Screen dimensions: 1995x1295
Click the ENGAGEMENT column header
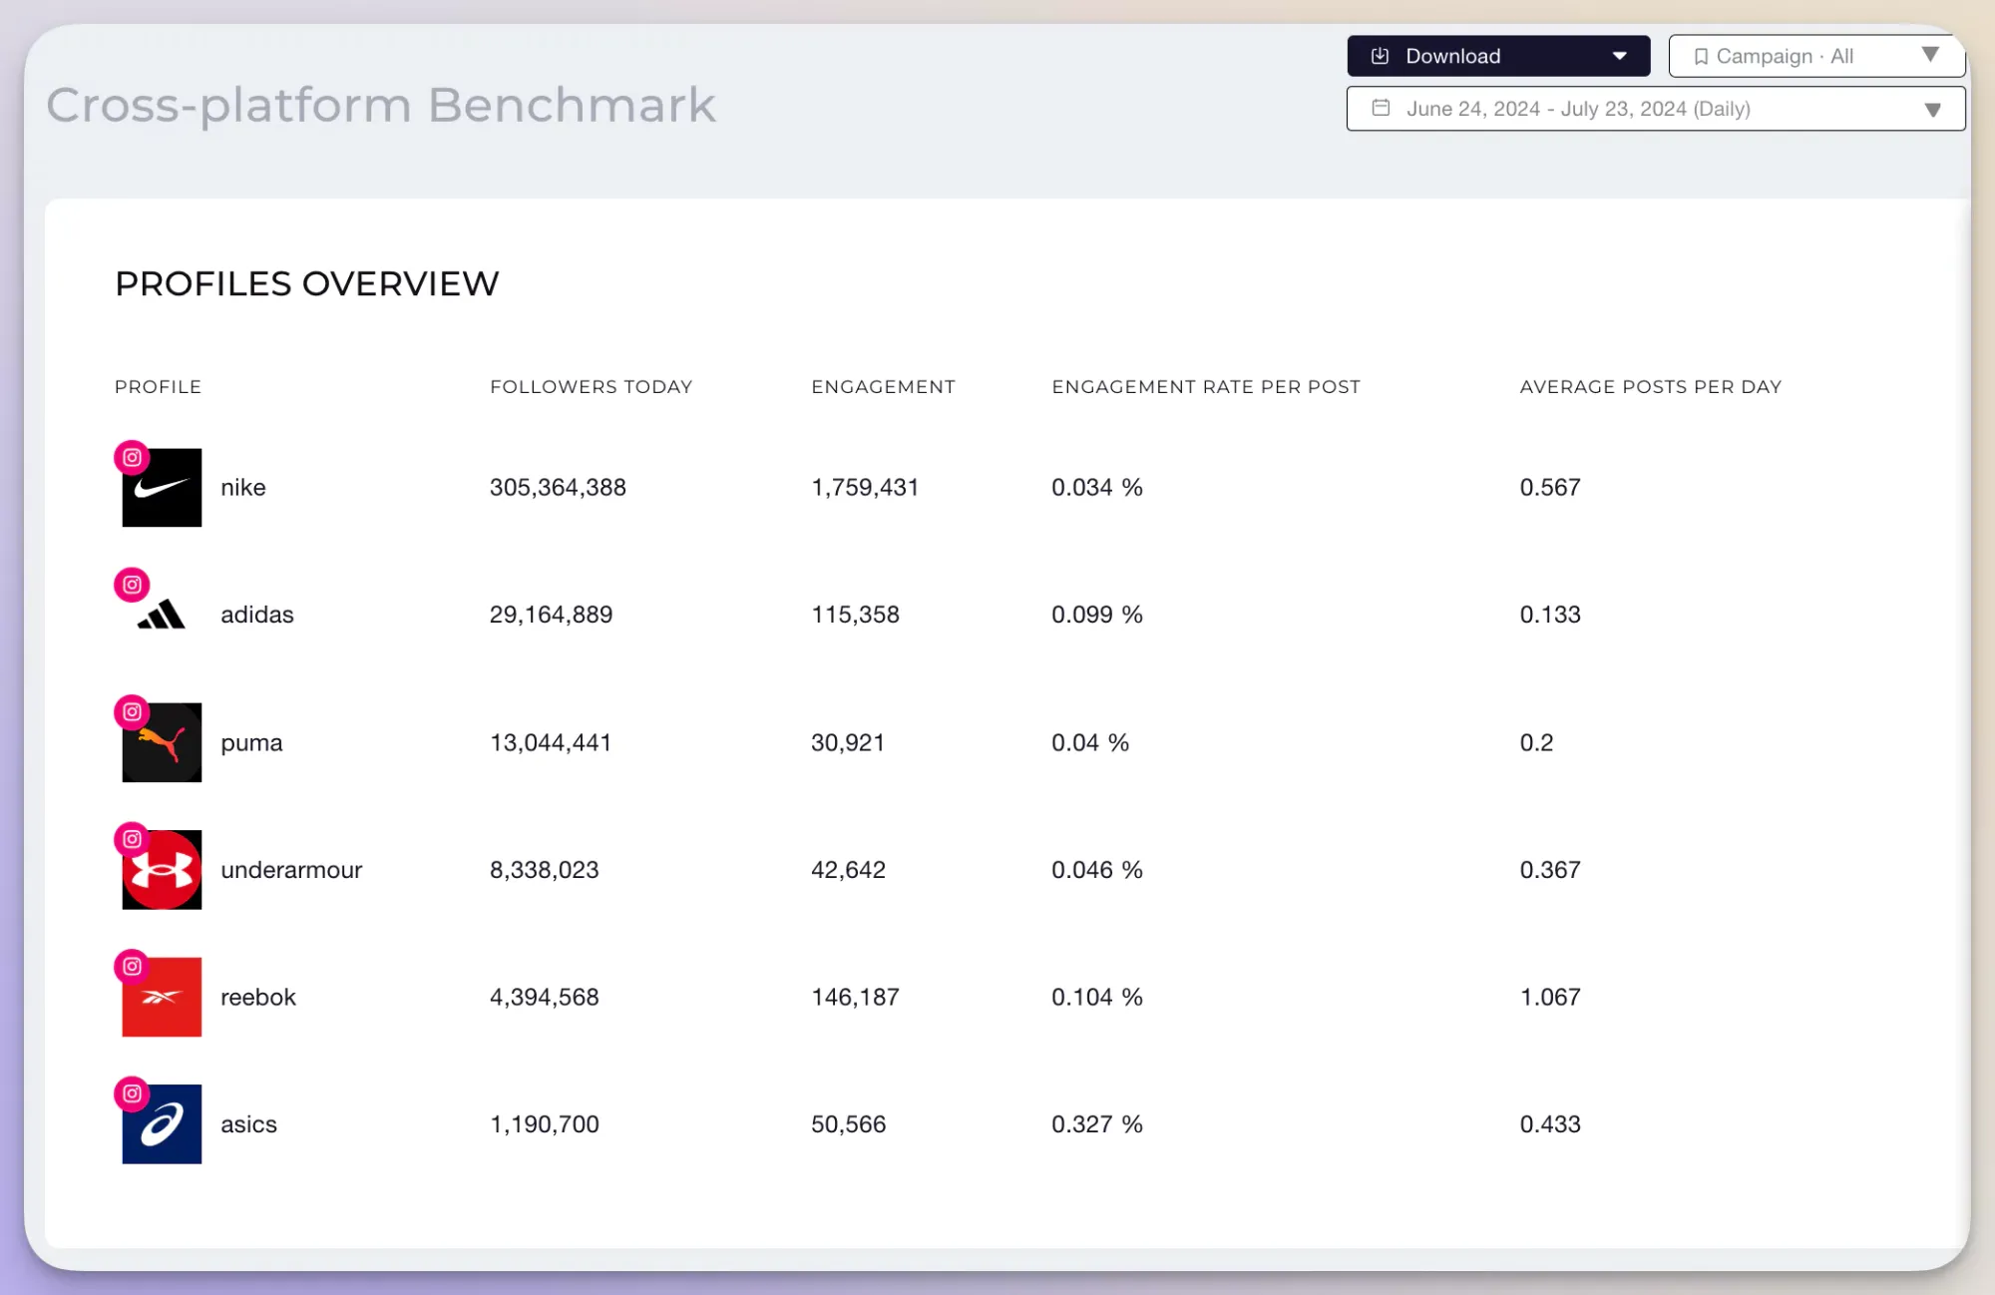tap(883, 387)
